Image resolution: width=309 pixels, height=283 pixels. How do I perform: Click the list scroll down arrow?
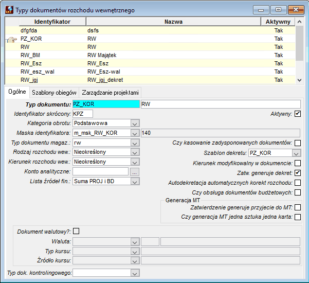tap(300, 80)
